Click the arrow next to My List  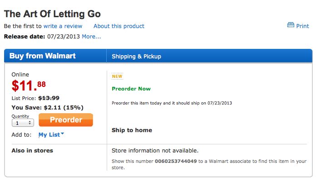click(62, 133)
